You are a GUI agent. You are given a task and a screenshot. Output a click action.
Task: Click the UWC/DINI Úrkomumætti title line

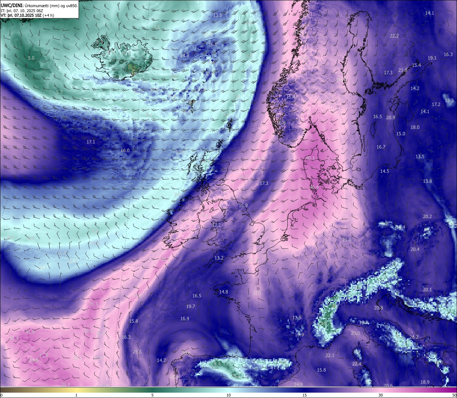point(39,5)
